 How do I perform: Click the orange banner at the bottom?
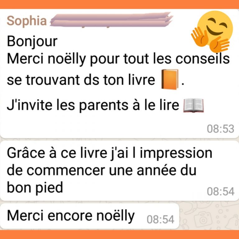coord(119,235)
